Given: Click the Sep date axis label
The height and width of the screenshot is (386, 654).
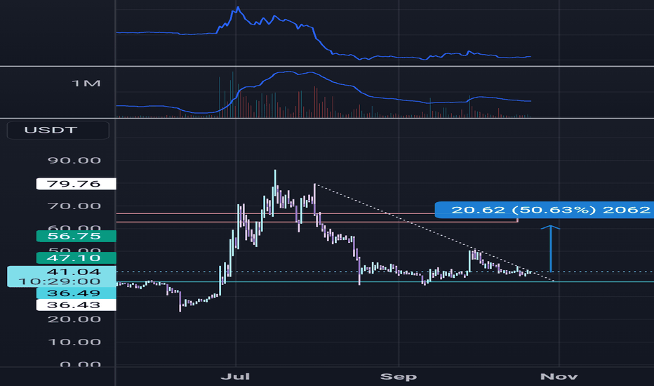Looking at the screenshot, I should (x=399, y=376).
